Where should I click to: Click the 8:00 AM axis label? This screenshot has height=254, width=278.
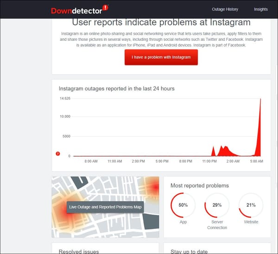91,161
